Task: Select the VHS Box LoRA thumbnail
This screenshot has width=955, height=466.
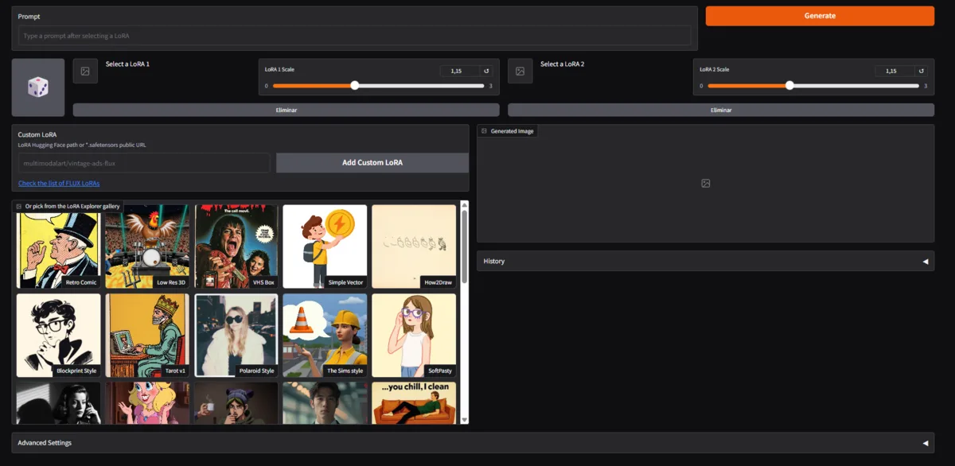Action: pos(236,247)
